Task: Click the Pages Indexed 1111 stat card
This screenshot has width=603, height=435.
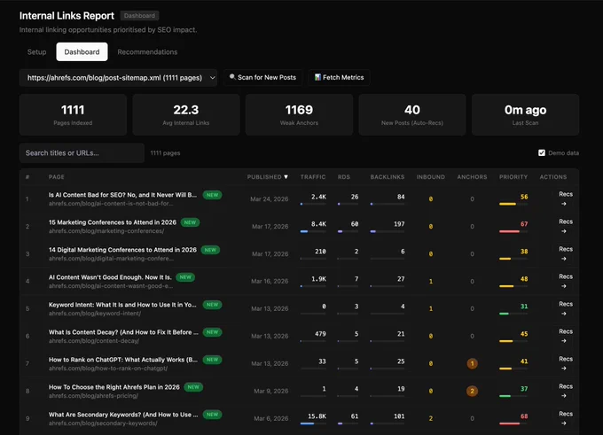Action: [73, 114]
